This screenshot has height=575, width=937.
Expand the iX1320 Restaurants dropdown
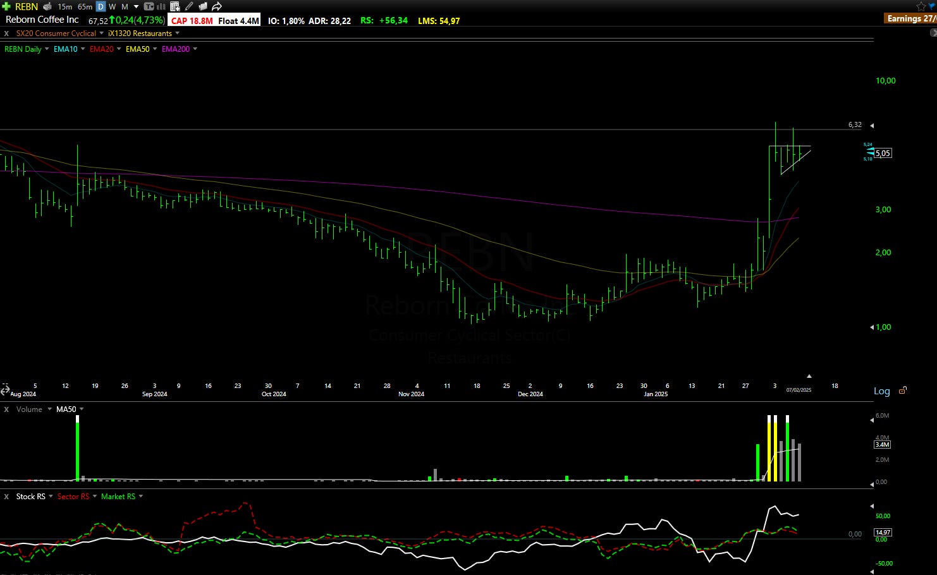[x=177, y=33]
